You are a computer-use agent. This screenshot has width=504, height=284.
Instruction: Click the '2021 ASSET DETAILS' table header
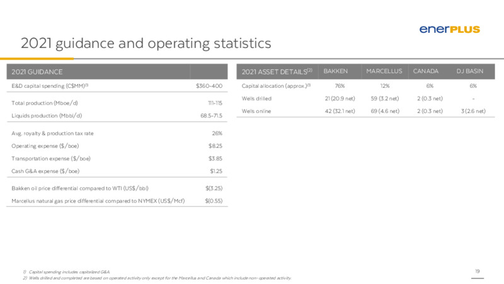277,71
